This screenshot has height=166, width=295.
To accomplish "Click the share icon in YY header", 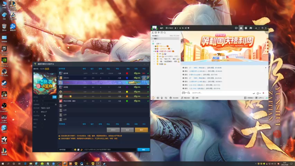I will (x=185, y=28).
